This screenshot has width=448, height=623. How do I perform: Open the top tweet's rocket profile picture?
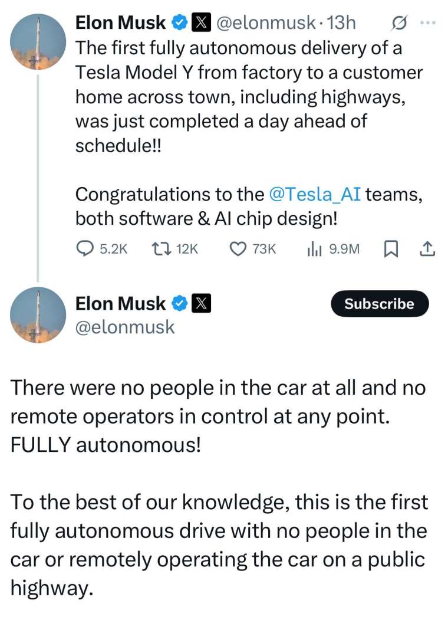click(x=38, y=42)
